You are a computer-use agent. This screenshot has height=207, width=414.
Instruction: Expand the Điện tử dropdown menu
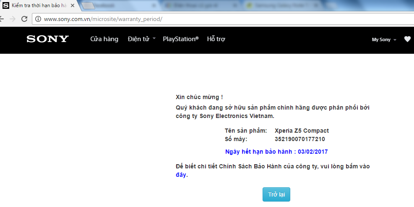pyautogui.click(x=141, y=39)
